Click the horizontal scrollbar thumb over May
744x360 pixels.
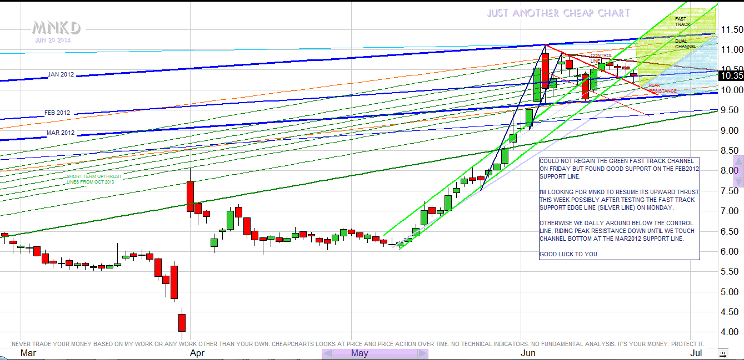375,353
